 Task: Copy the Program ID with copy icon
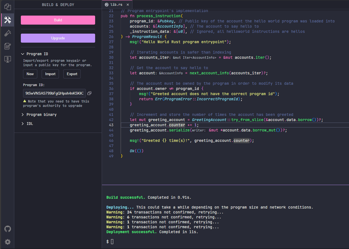[89, 93]
